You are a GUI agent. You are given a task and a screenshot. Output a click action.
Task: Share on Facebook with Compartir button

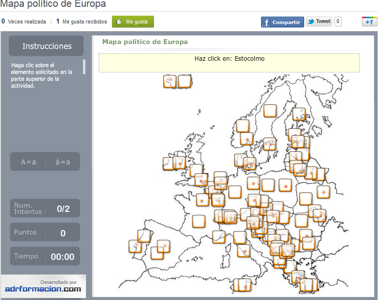tap(281, 22)
